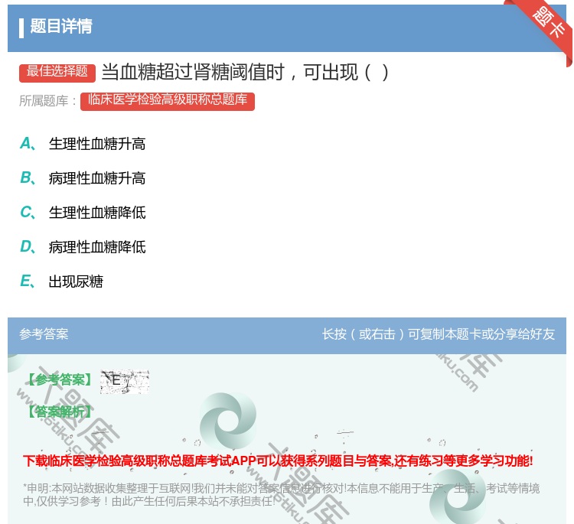Select option A 生理性血糖升高
The height and width of the screenshot is (524, 574).
click(x=97, y=144)
